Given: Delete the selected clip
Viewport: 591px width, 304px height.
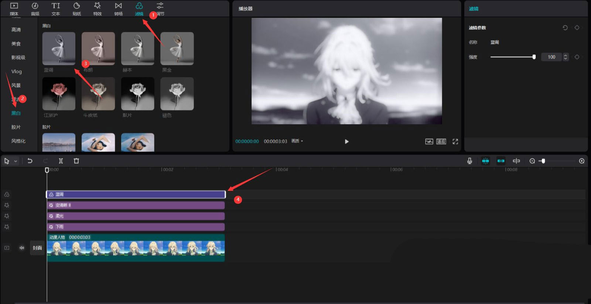Looking at the screenshot, I should [76, 161].
